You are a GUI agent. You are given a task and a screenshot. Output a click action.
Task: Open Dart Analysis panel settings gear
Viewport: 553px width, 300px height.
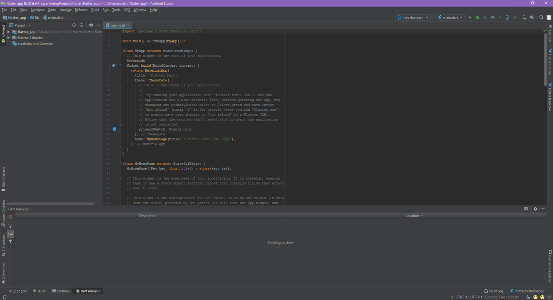pos(535,209)
